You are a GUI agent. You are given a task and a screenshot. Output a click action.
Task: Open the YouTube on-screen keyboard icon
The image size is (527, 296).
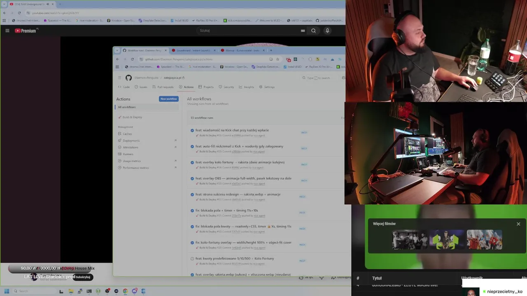tap(303, 30)
